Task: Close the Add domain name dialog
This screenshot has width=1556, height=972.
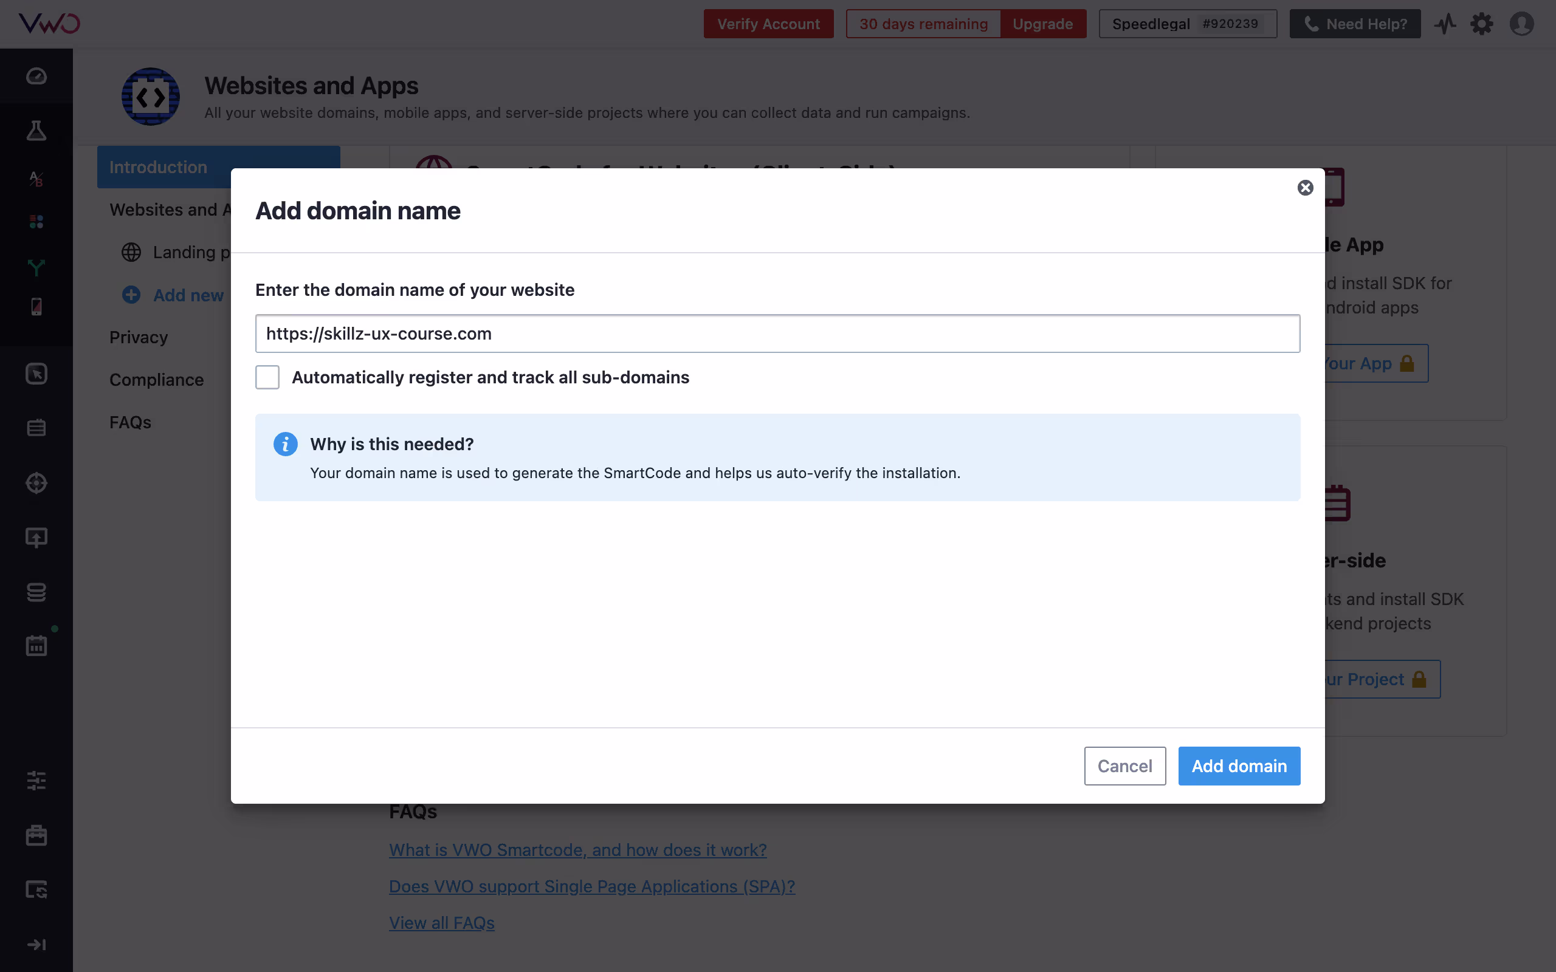Action: pos(1305,188)
